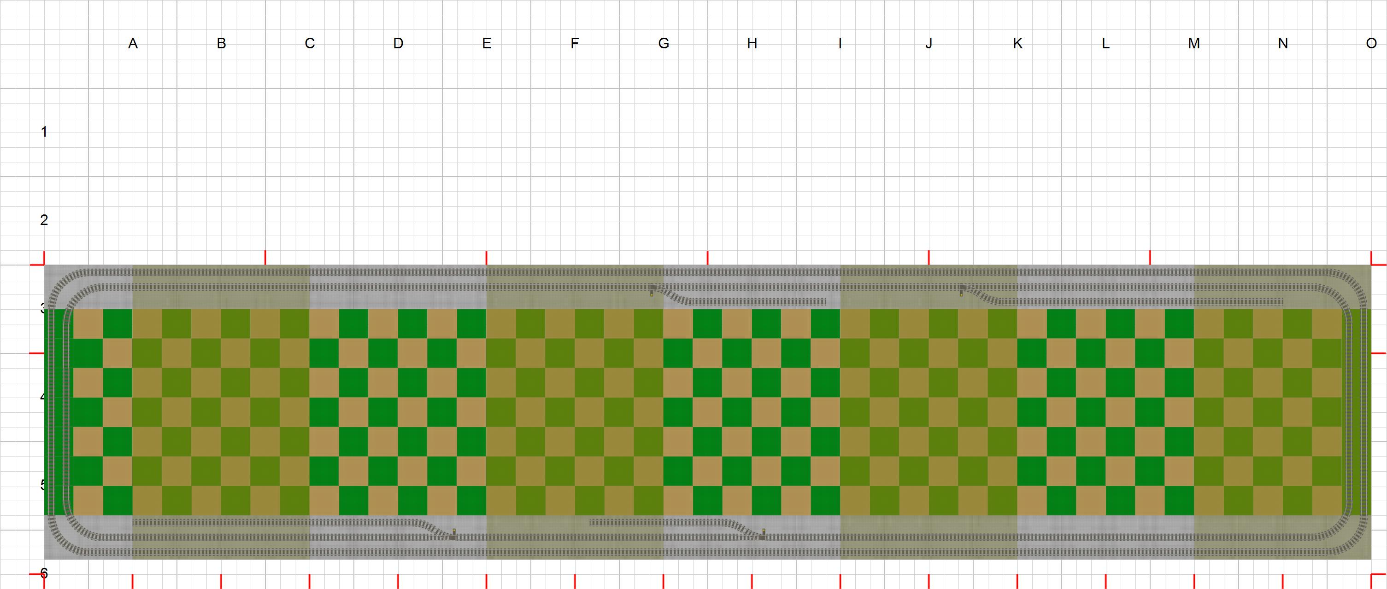Click the turnout switch signal under column G
Screen dimensions: 1387x589
coord(652,293)
